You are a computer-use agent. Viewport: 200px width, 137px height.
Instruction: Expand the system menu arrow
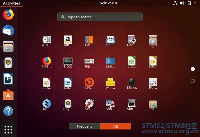click(195, 3)
